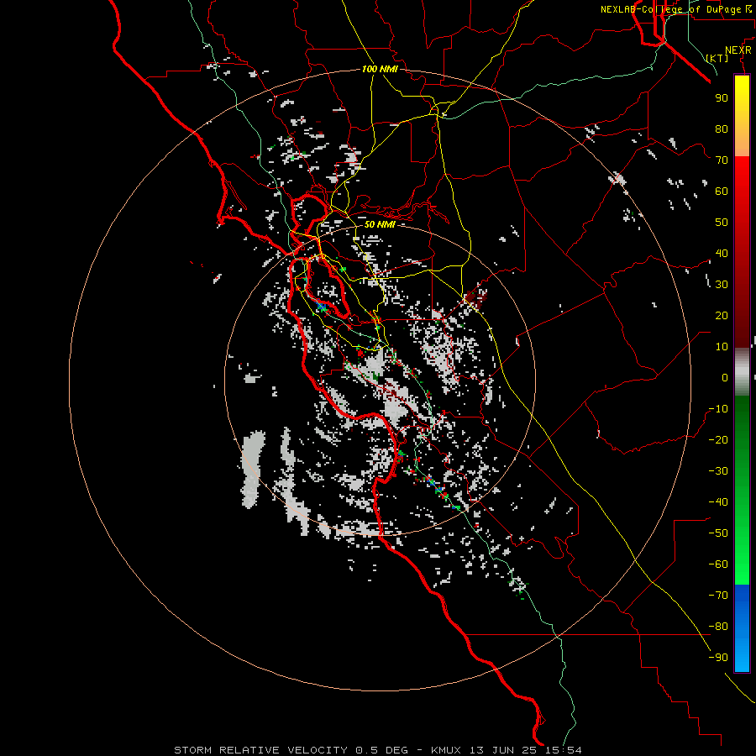The height and width of the screenshot is (756, 756).
Task: Click the 15:54 timestamp in footer
Action: click(x=564, y=750)
